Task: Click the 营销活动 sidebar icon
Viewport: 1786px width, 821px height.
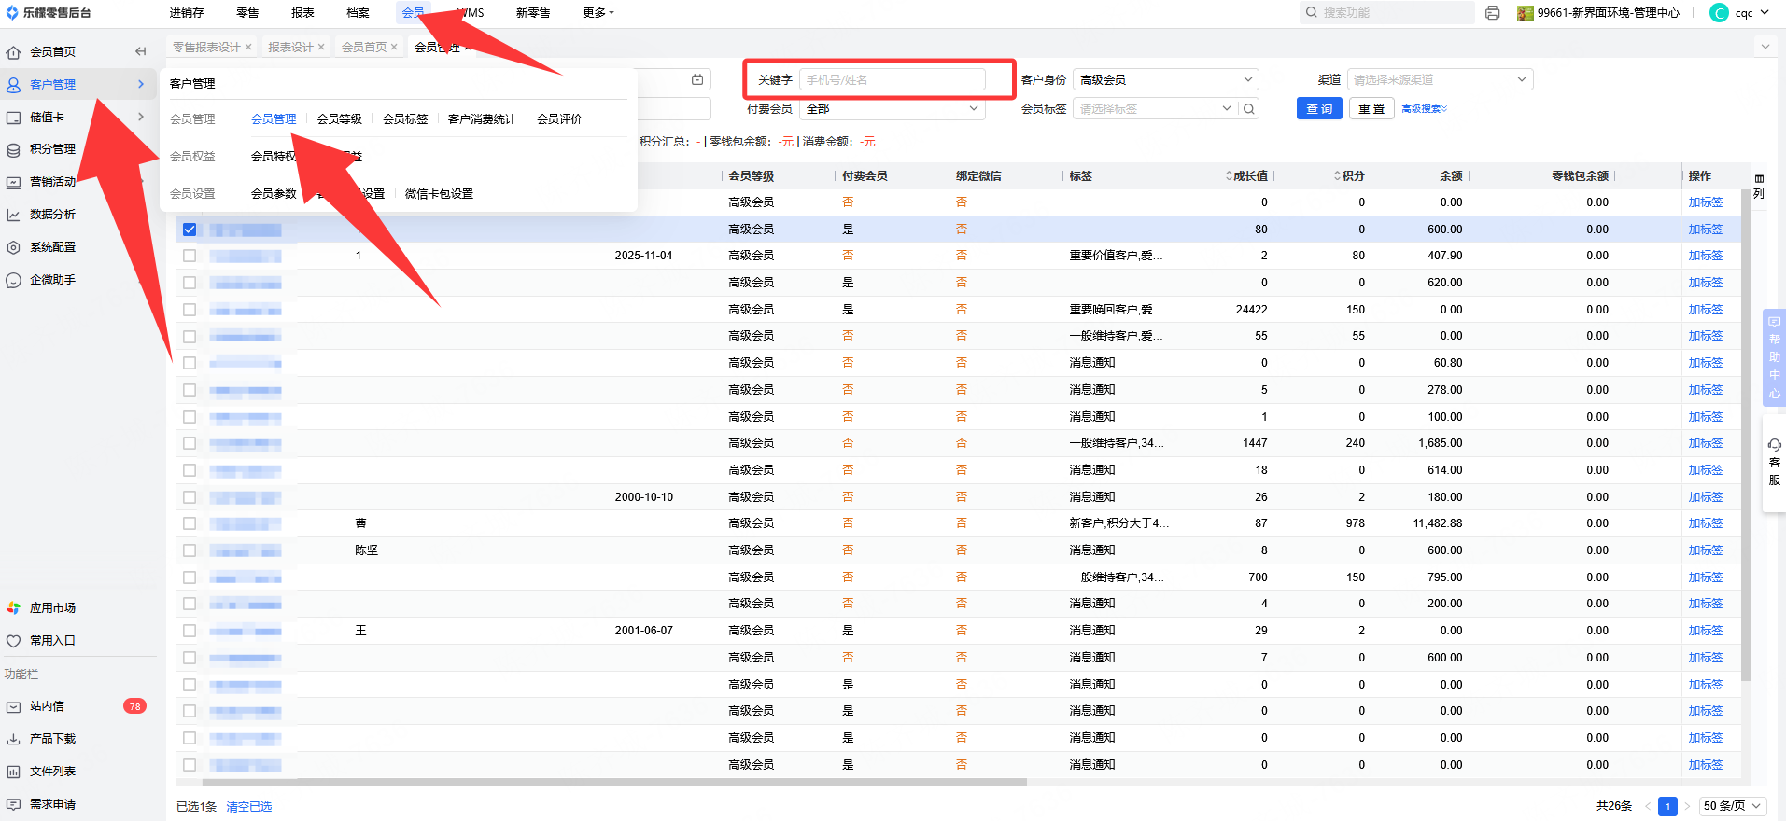Action: [x=14, y=182]
